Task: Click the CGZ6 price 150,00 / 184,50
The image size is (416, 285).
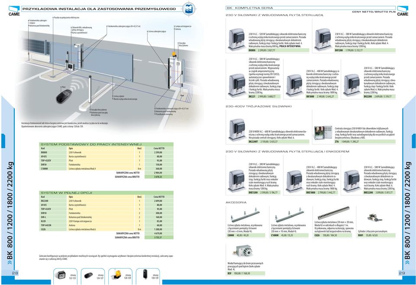Action: point(329,235)
